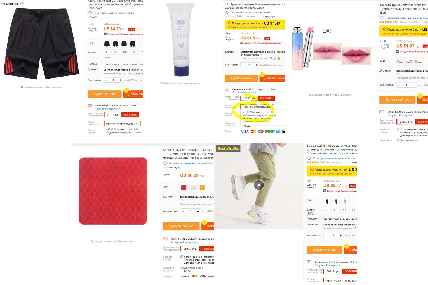The width and height of the screenshot is (428, 285).
Task: Click 'Купить сейчас' for the $6.30 shorts
Action: (x=105, y=94)
